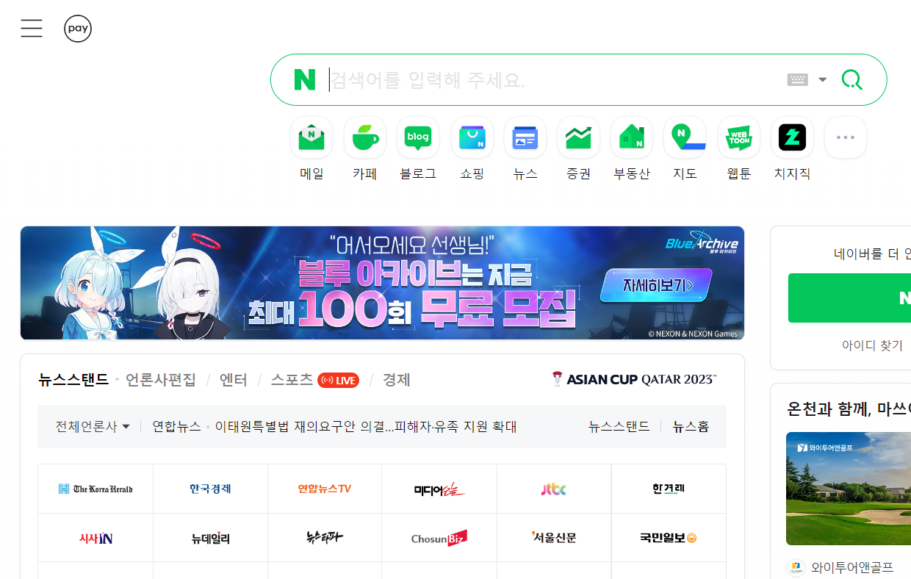The width and height of the screenshot is (911, 579).
Task: Open the 블로그 (Blog) shortcut icon
Action: 418,137
